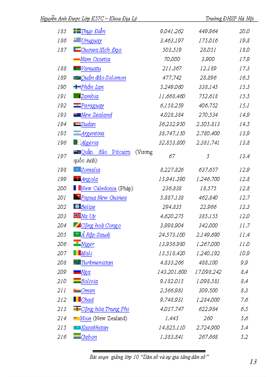Click the Zambia flag icon
The image size is (274, 377).
[x=77, y=96]
